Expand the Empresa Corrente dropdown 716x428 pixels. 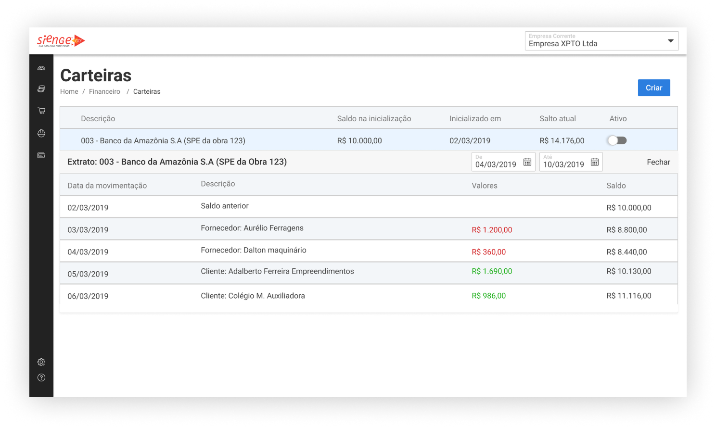tap(670, 41)
